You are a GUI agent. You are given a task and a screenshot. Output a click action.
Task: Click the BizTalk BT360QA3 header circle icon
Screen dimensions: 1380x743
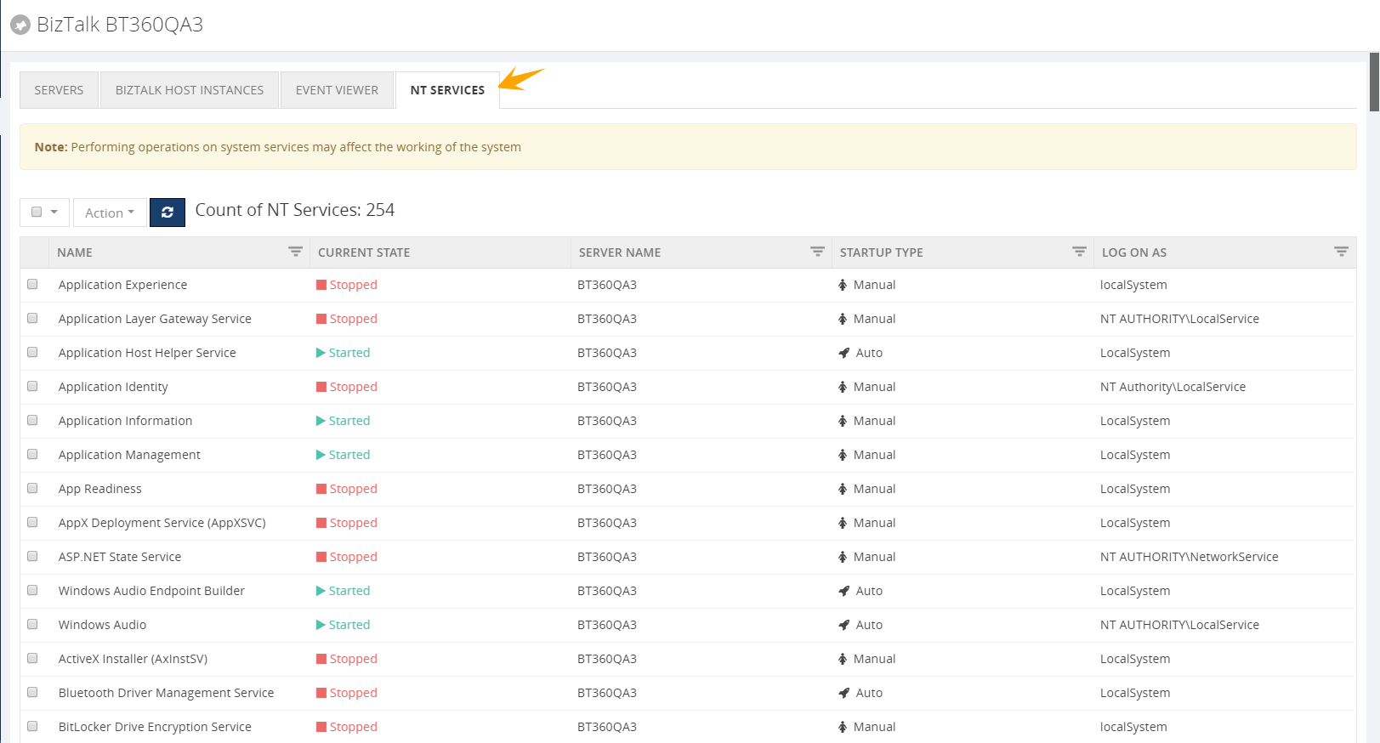click(20, 26)
